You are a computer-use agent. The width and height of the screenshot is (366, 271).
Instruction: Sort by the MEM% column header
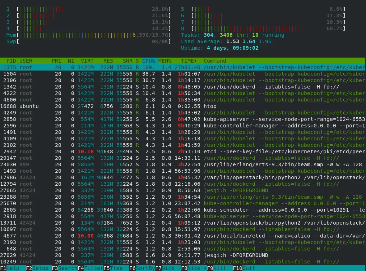point(165,61)
